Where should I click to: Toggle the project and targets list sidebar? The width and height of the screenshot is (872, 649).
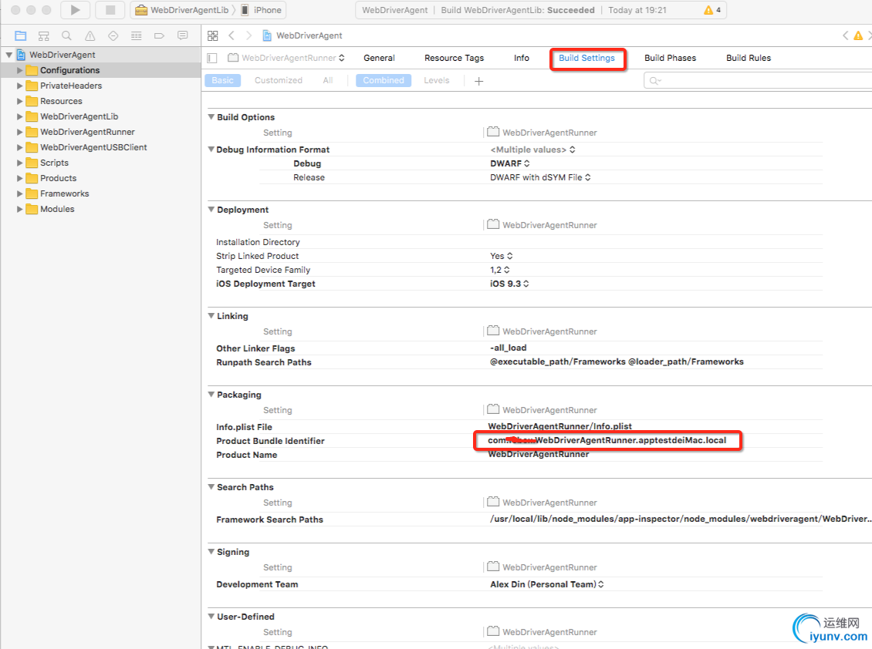212,59
